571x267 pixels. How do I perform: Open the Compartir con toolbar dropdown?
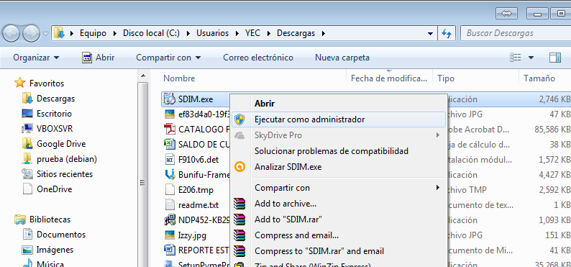[168, 58]
